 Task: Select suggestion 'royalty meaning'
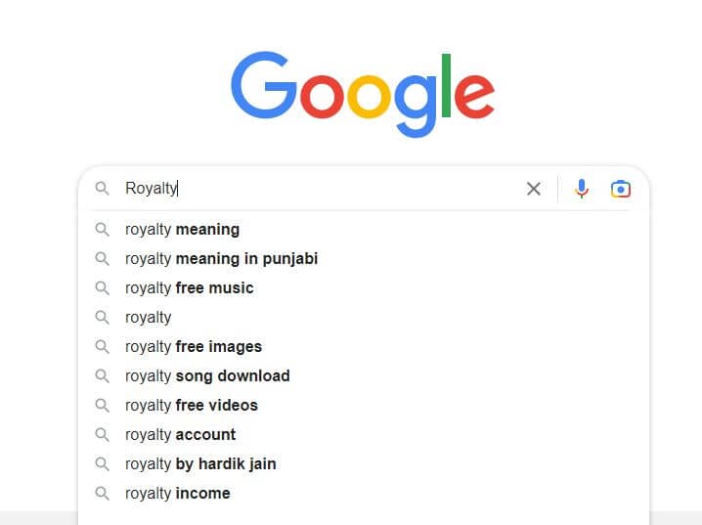364,229
